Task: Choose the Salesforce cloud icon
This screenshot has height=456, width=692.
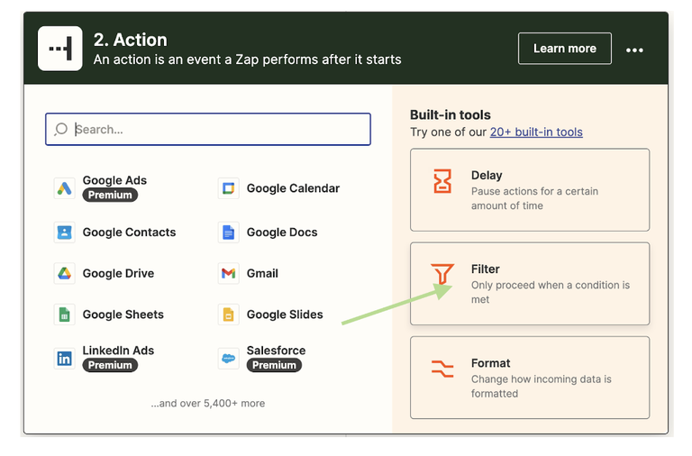Action: point(229,358)
